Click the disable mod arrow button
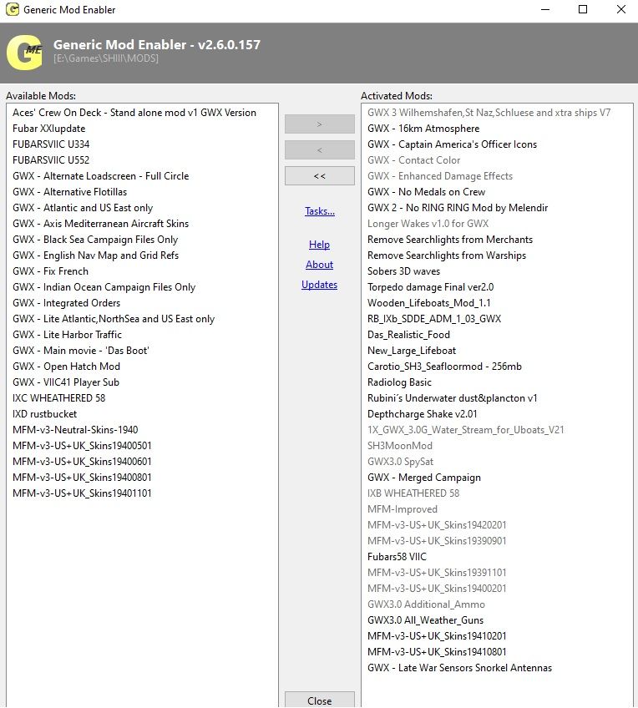 319,150
